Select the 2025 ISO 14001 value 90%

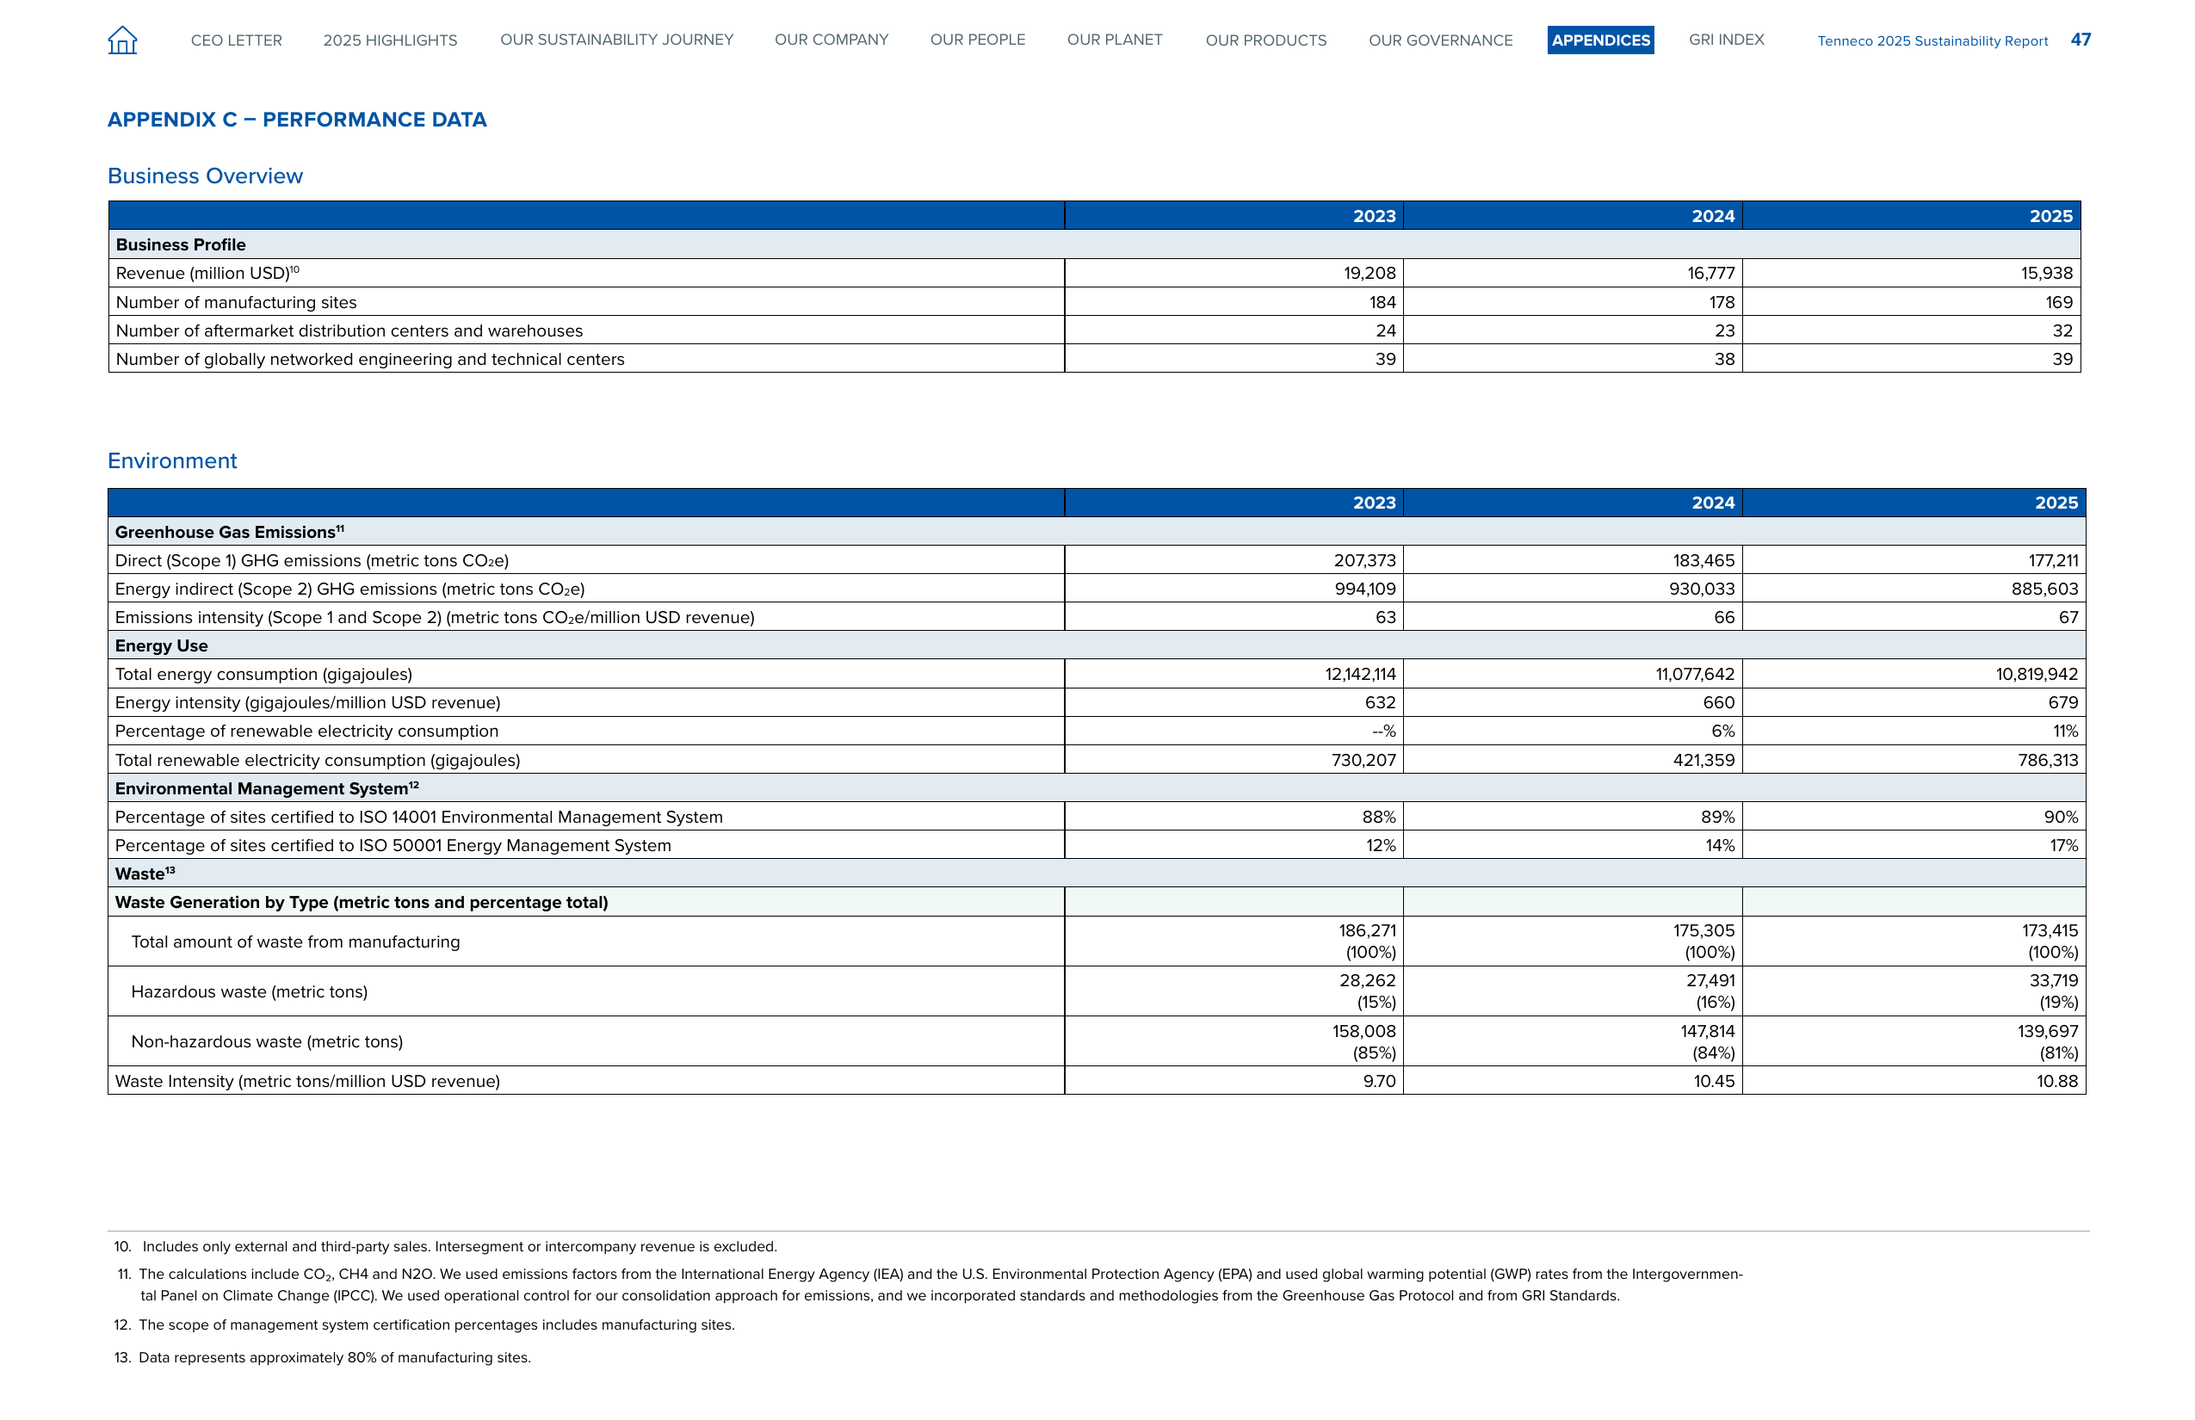2062,817
